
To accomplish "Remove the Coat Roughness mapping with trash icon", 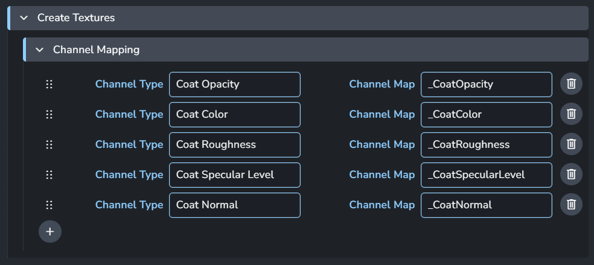I will [571, 144].
